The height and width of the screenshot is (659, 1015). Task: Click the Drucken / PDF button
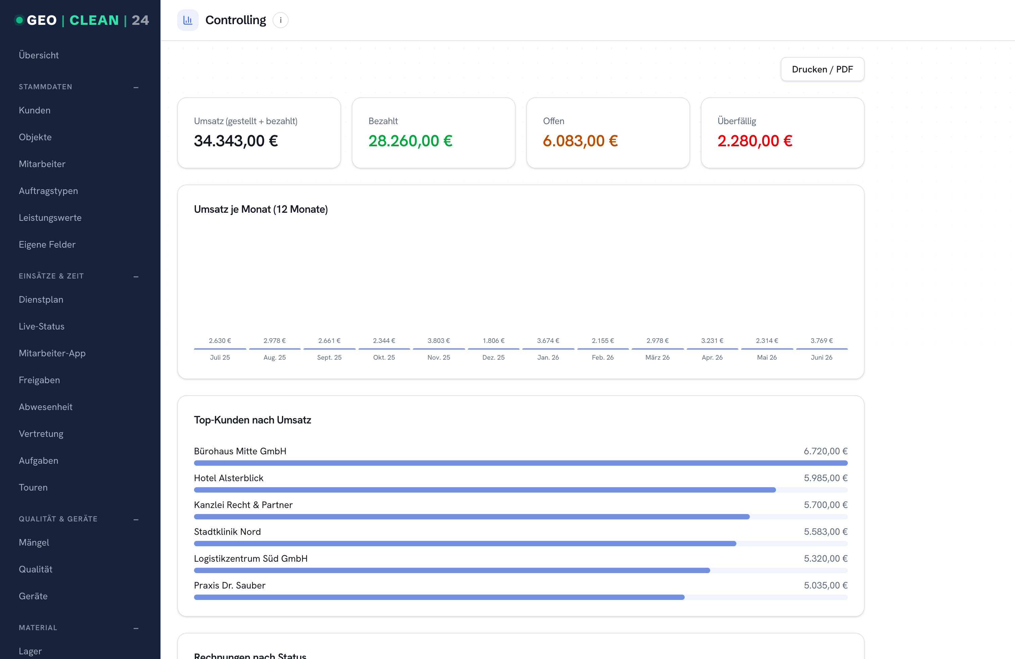pos(822,69)
